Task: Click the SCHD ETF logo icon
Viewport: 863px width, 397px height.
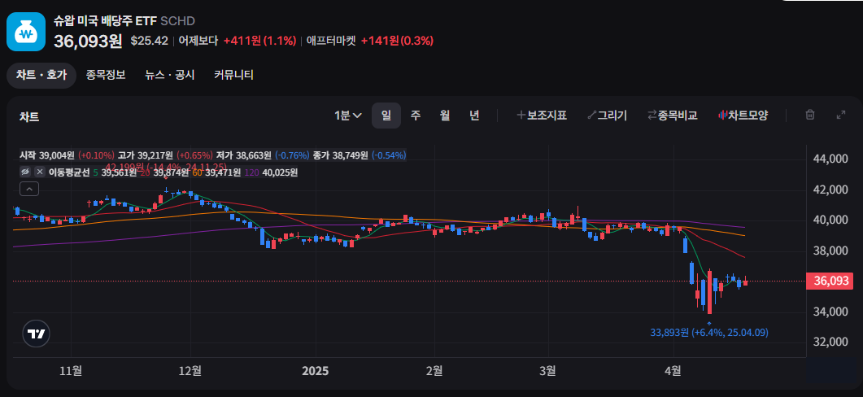Action: point(26,32)
